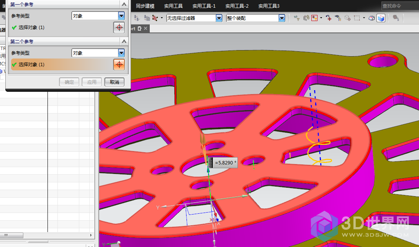Open the 实用工具3 tab
The height and width of the screenshot is (247, 419).
[269, 6]
